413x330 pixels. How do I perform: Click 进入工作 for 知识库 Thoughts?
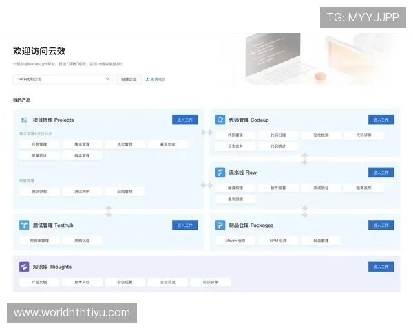click(x=381, y=267)
